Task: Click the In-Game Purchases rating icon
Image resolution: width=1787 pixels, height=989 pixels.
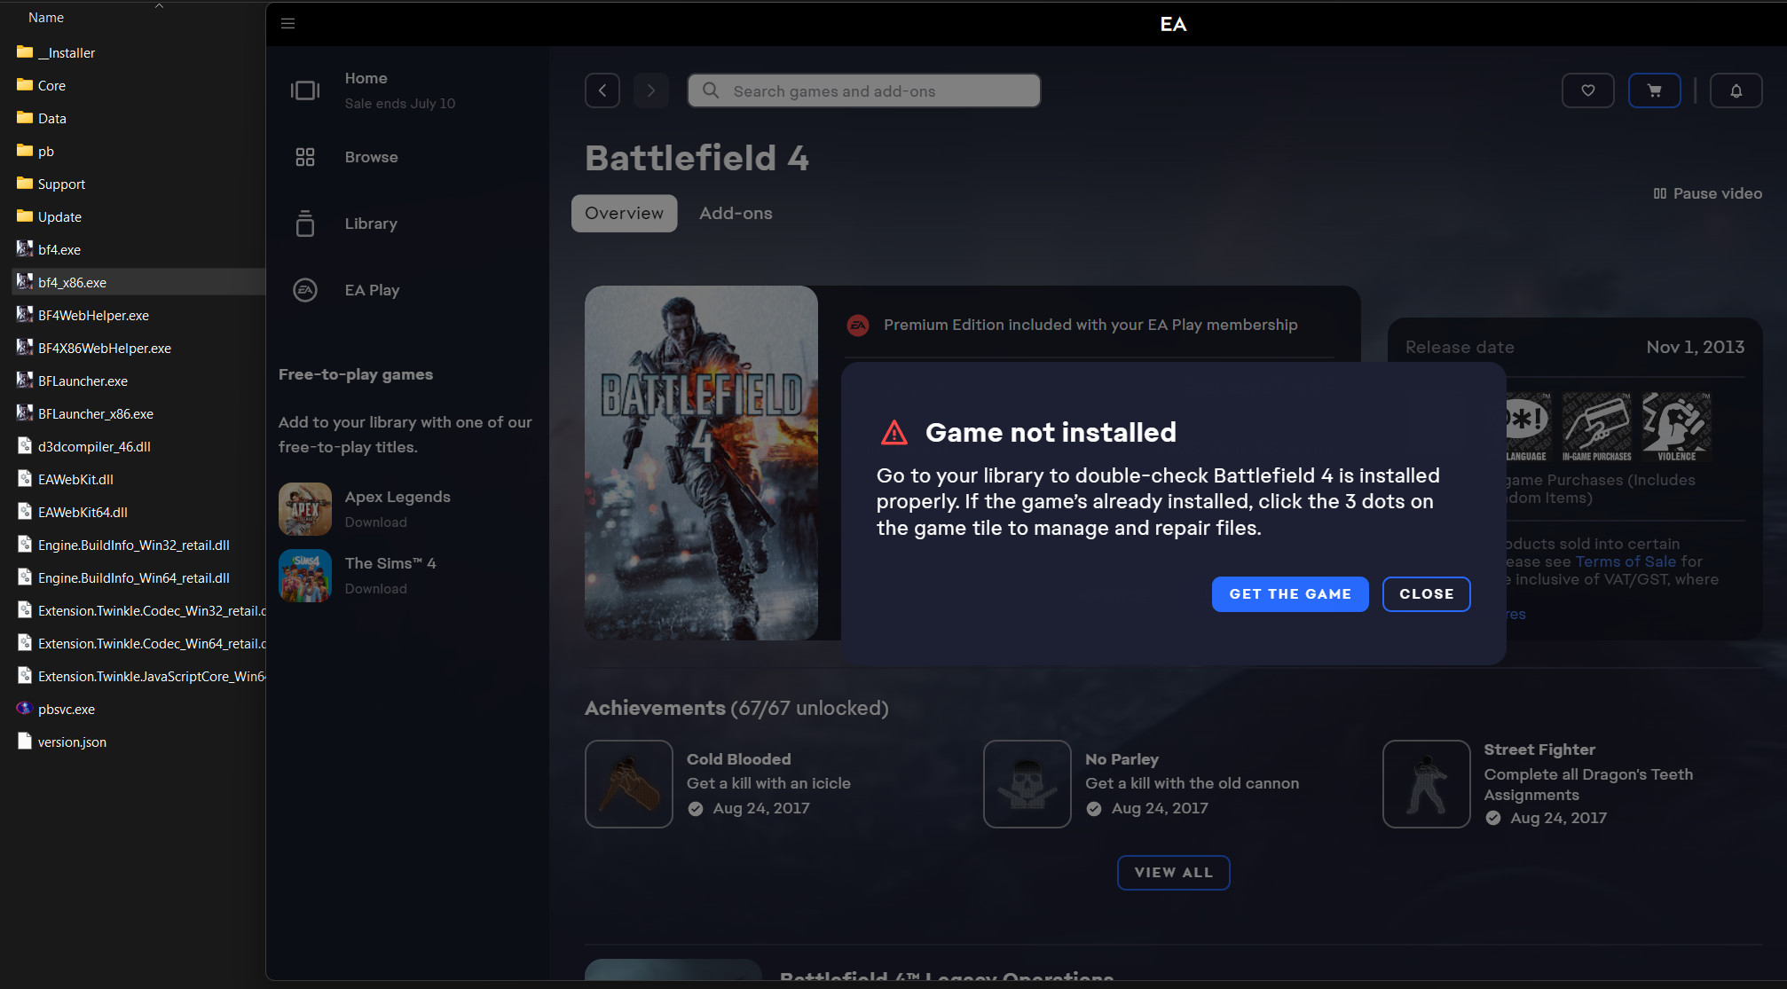Action: [x=1597, y=427]
